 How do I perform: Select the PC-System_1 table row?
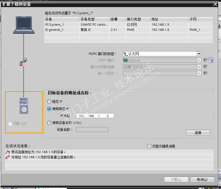pyautogui.click(x=128, y=25)
